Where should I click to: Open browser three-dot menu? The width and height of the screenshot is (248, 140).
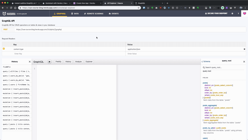coord(245,8)
